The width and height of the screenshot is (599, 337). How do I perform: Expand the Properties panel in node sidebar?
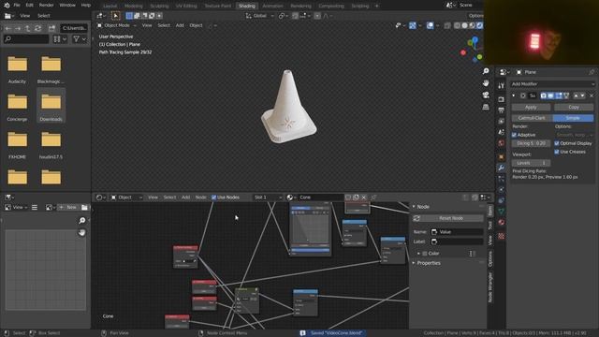(x=414, y=263)
